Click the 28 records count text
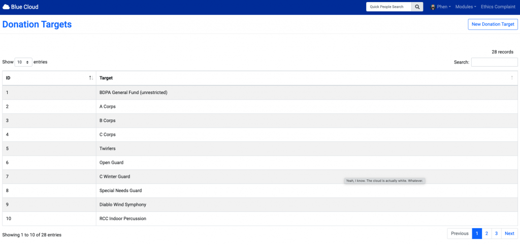This screenshot has height=245, width=520. point(502,52)
